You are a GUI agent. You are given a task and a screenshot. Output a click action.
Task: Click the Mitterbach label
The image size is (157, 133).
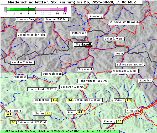pyautogui.click(x=79, y=33)
